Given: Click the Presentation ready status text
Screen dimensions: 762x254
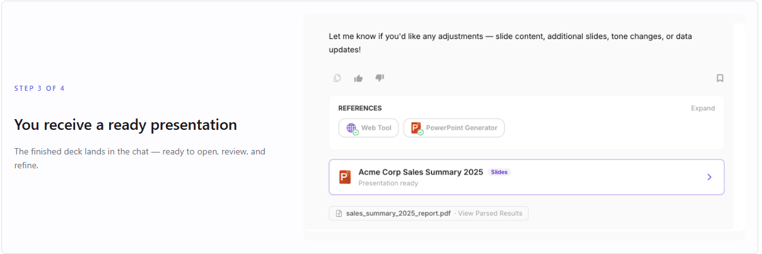Looking at the screenshot, I should pyautogui.click(x=388, y=183).
